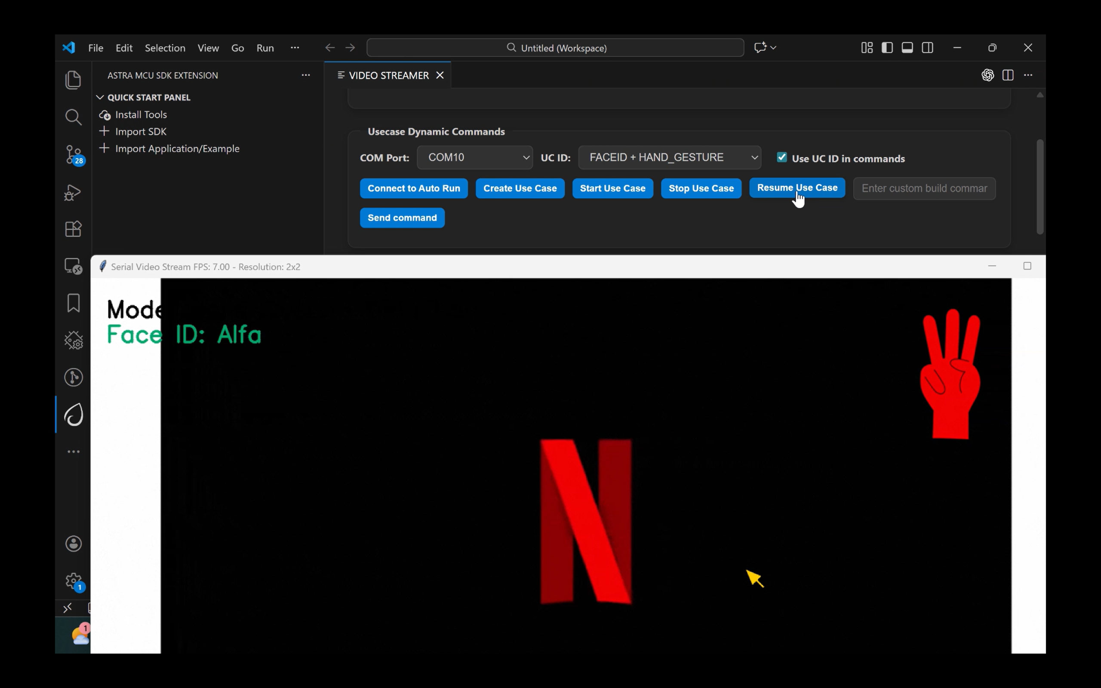The width and height of the screenshot is (1101, 688).
Task: Split the editor to the right
Action: 1008,75
